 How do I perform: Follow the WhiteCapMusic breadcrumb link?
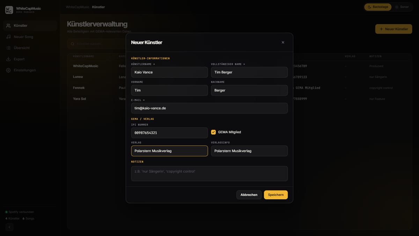(78, 7)
